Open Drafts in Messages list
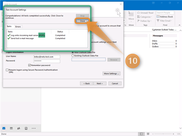This screenshot has width=182, height=136. [164, 44]
